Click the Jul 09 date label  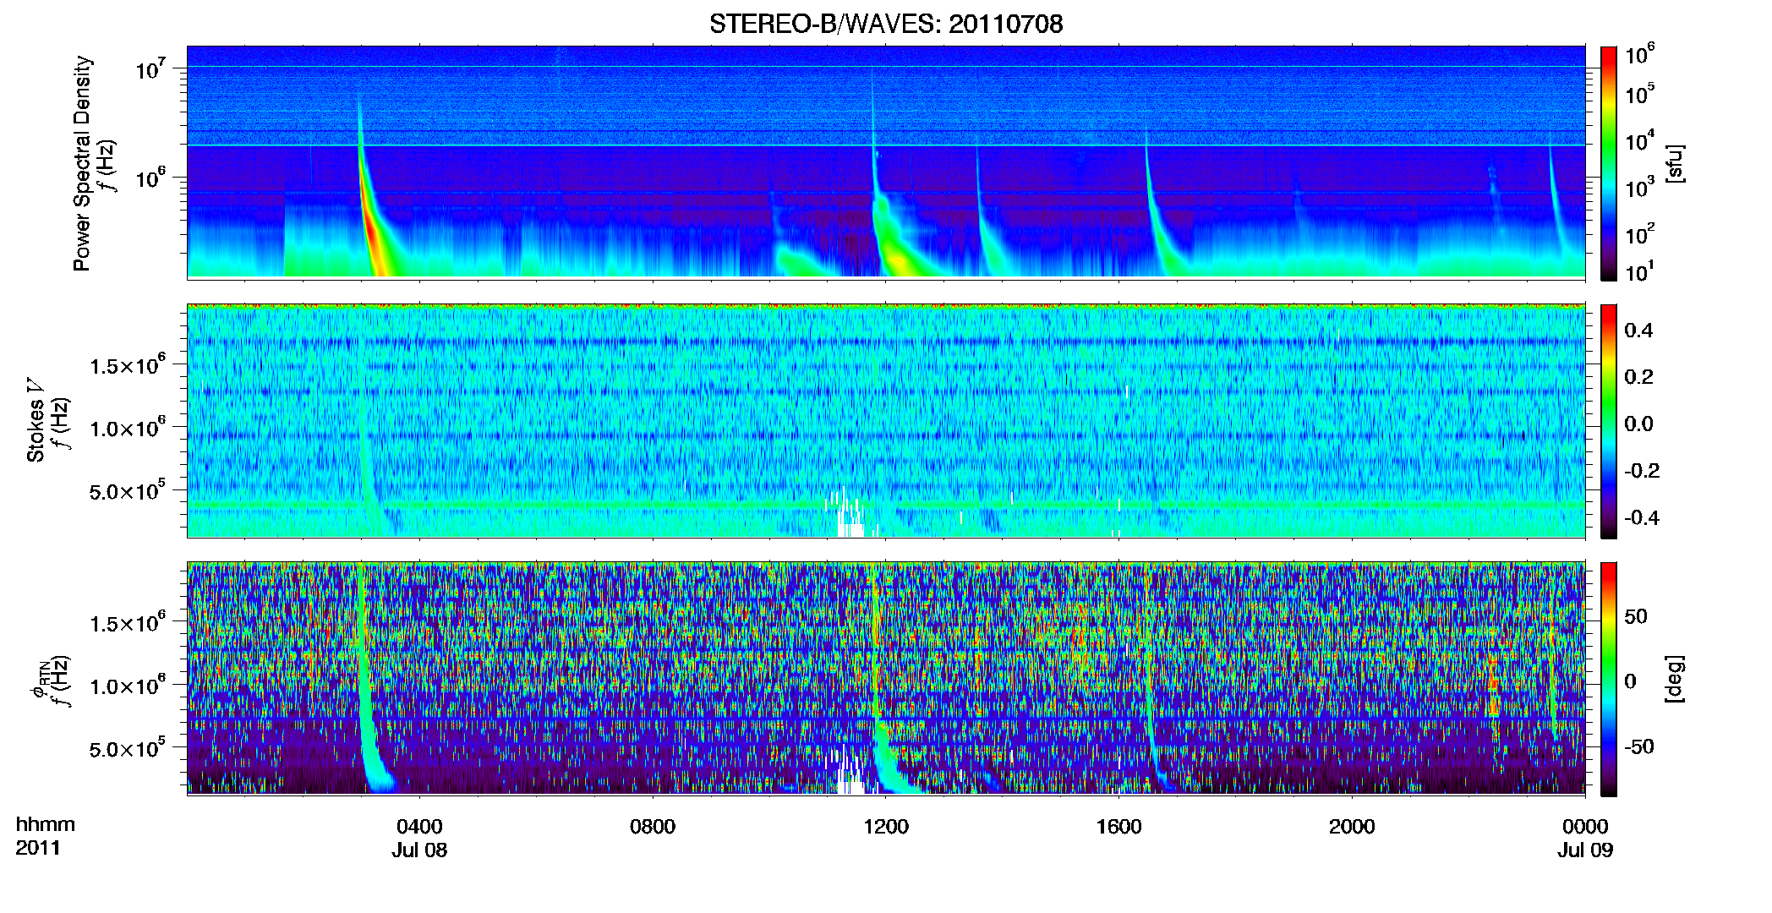pyautogui.click(x=1585, y=850)
